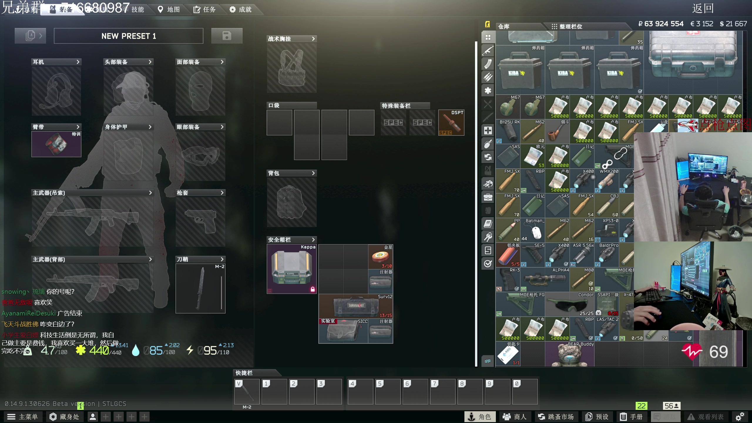Toggle the containers briefcase filter

click(488, 197)
